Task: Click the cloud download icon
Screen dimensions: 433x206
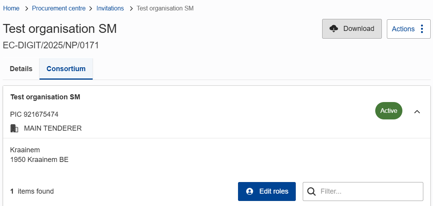Action: tap(333, 29)
